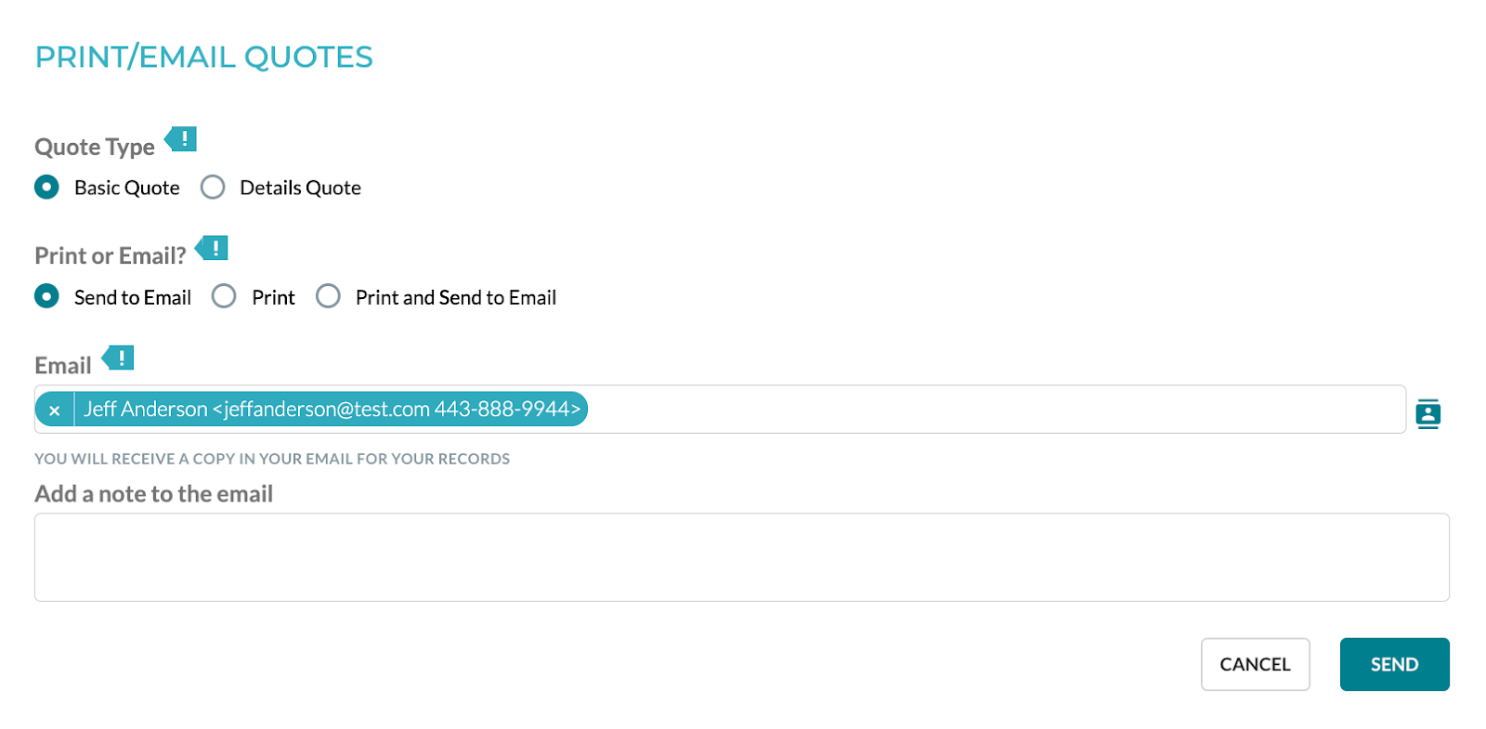The height and width of the screenshot is (729, 1486).
Task: Select the Print and Send to Email radio
Action: [328, 296]
